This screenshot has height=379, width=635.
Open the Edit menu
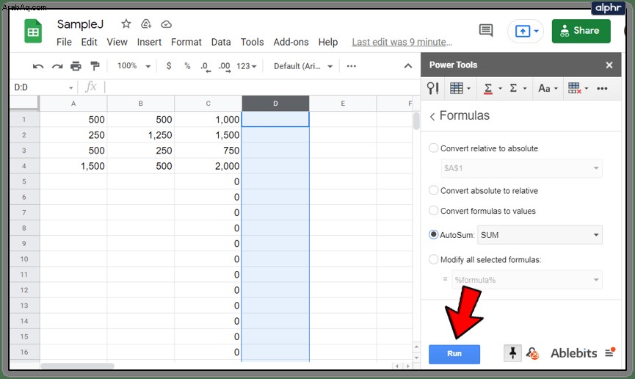point(89,42)
